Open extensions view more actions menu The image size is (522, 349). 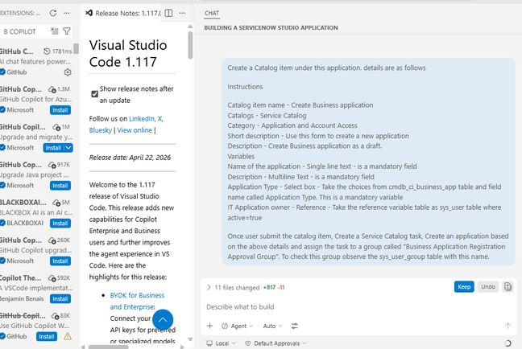point(67,13)
